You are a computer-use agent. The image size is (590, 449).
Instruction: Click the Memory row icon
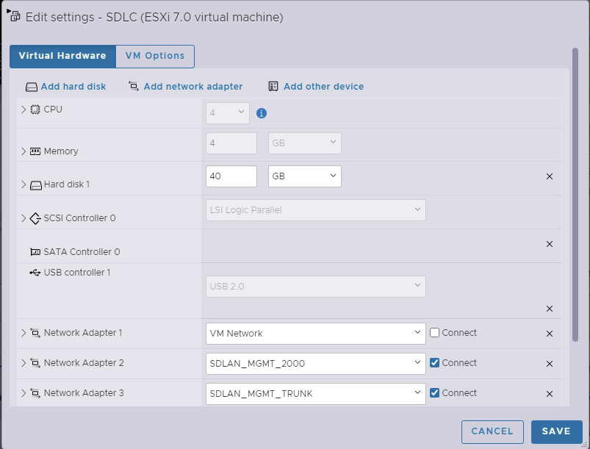click(37, 151)
